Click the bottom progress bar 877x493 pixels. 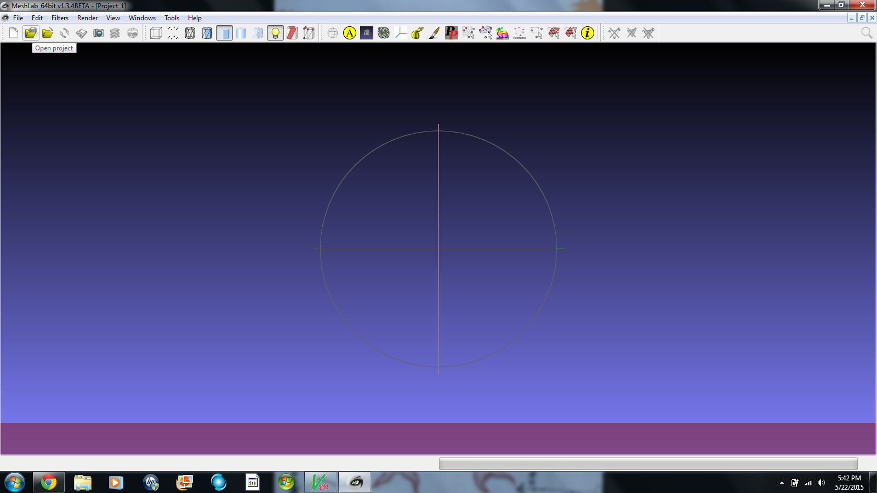(648, 464)
